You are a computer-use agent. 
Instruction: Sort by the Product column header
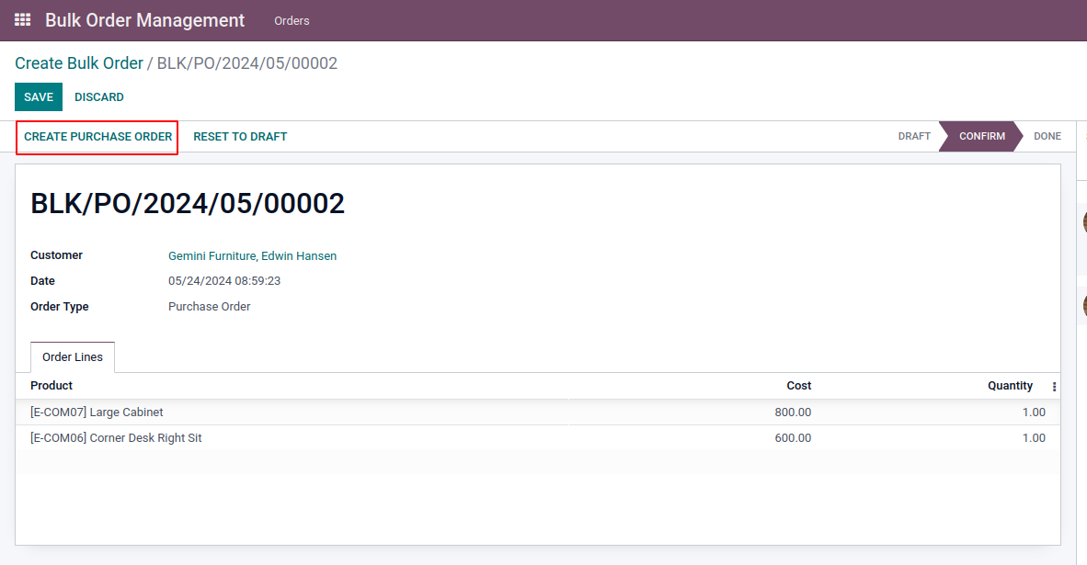51,386
